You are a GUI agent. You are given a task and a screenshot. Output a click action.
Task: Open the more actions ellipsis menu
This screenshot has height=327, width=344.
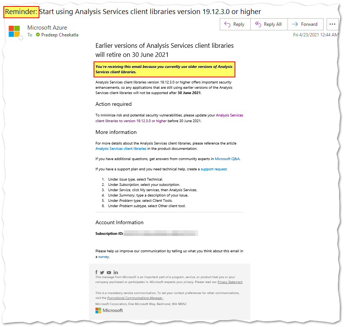(x=332, y=24)
